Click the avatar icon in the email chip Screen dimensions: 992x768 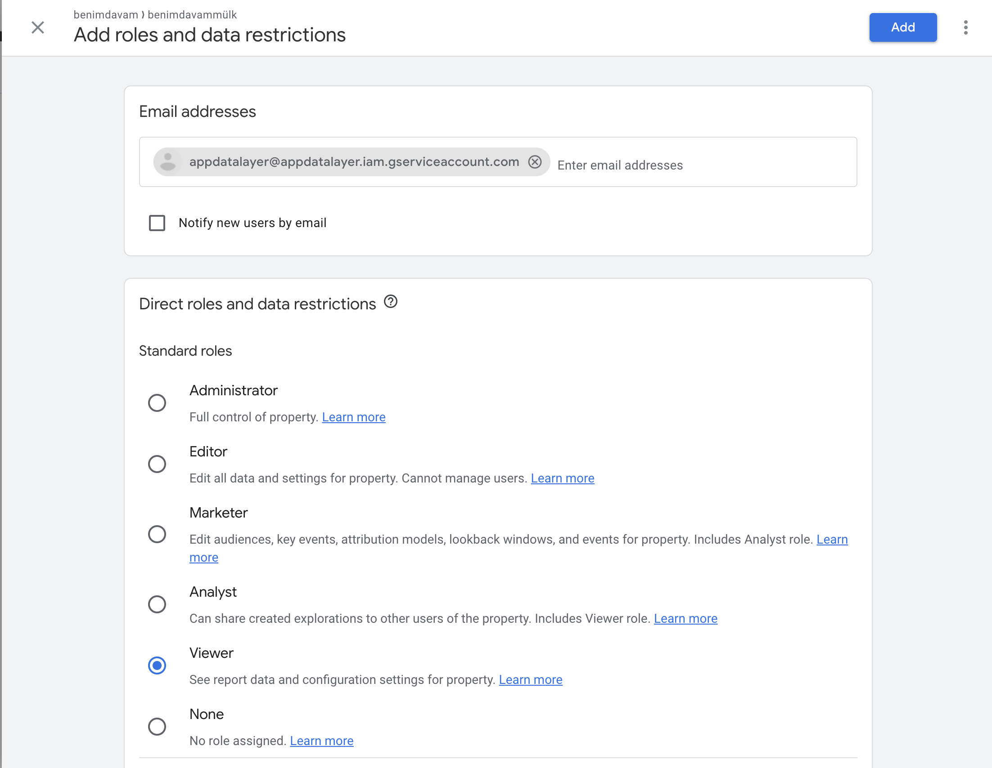coord(167,162)
